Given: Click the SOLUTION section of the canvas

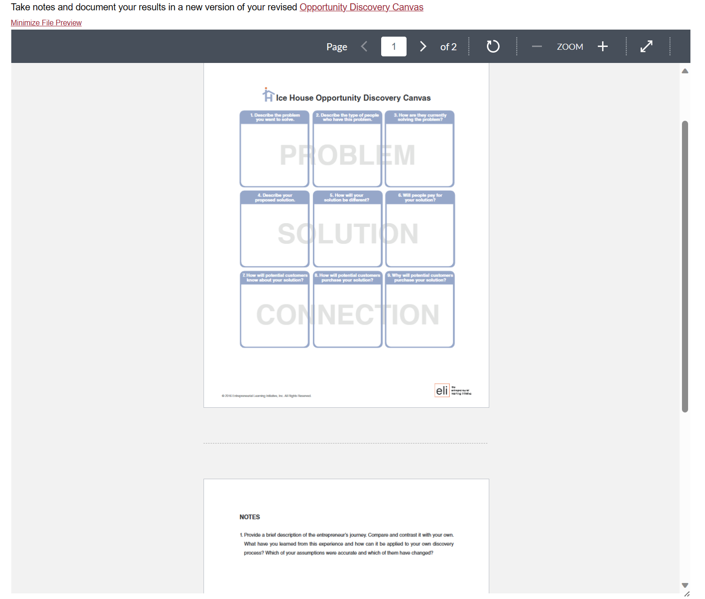Looking at the screenshot, I should click(x=347, y=233).
